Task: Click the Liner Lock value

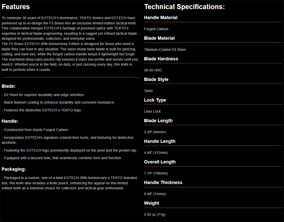Action: 152,111
